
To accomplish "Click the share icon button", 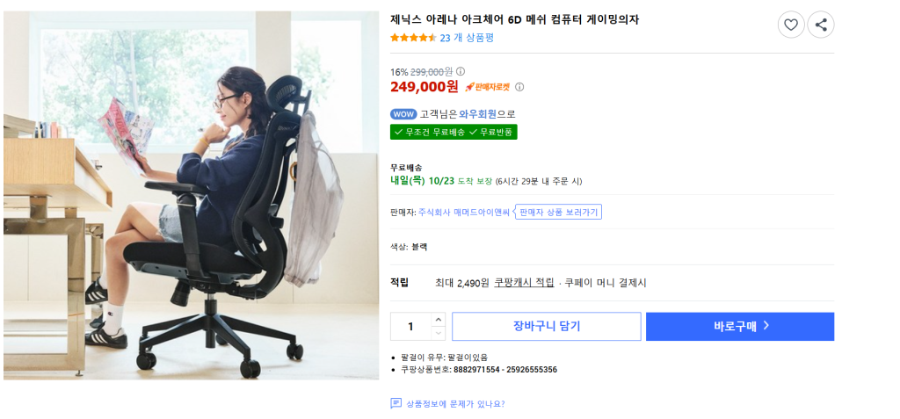I will click(x=821, y=25).
